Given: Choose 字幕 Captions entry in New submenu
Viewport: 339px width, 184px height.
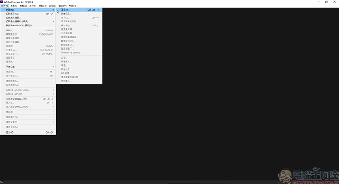Looking at the screenshot, I should click(79, 66).
